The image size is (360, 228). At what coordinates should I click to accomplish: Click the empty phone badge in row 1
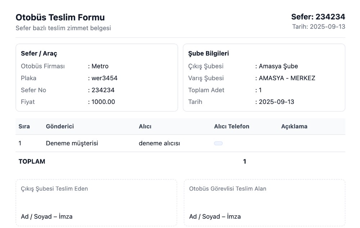pos(218,143)
